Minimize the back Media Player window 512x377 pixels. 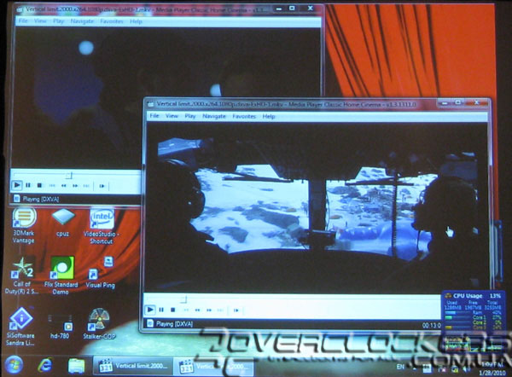[278, 9]
